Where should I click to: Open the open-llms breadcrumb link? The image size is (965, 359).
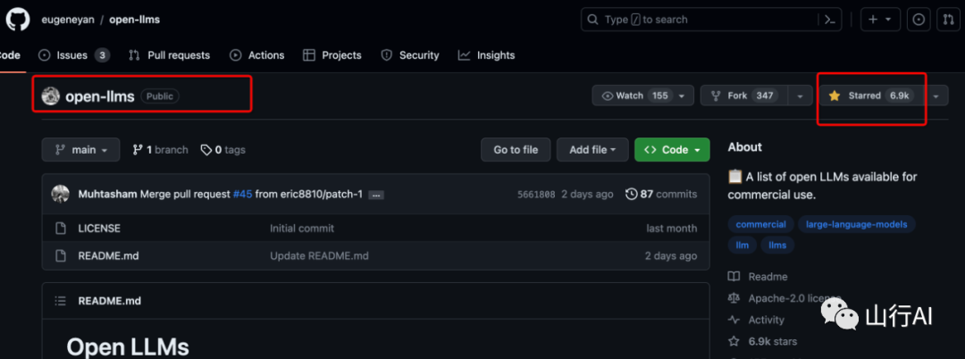click(134, 20)
